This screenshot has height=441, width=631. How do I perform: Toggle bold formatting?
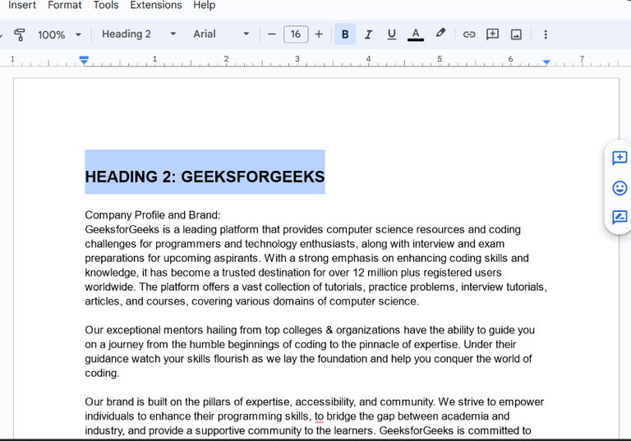(345, 34)
